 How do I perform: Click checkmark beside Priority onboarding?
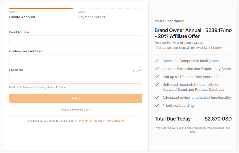(x=157, y=105)
